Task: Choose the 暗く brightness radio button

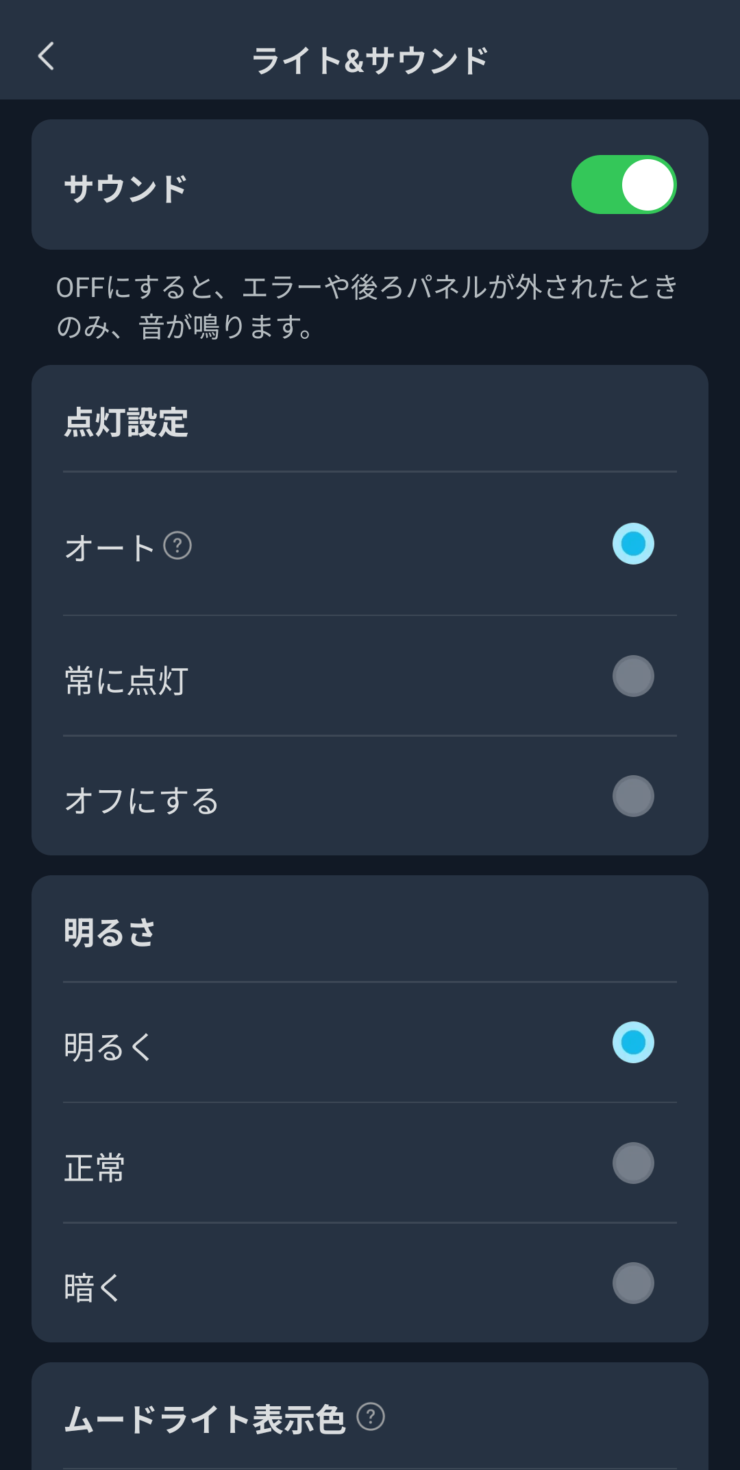Action: 633,1283
